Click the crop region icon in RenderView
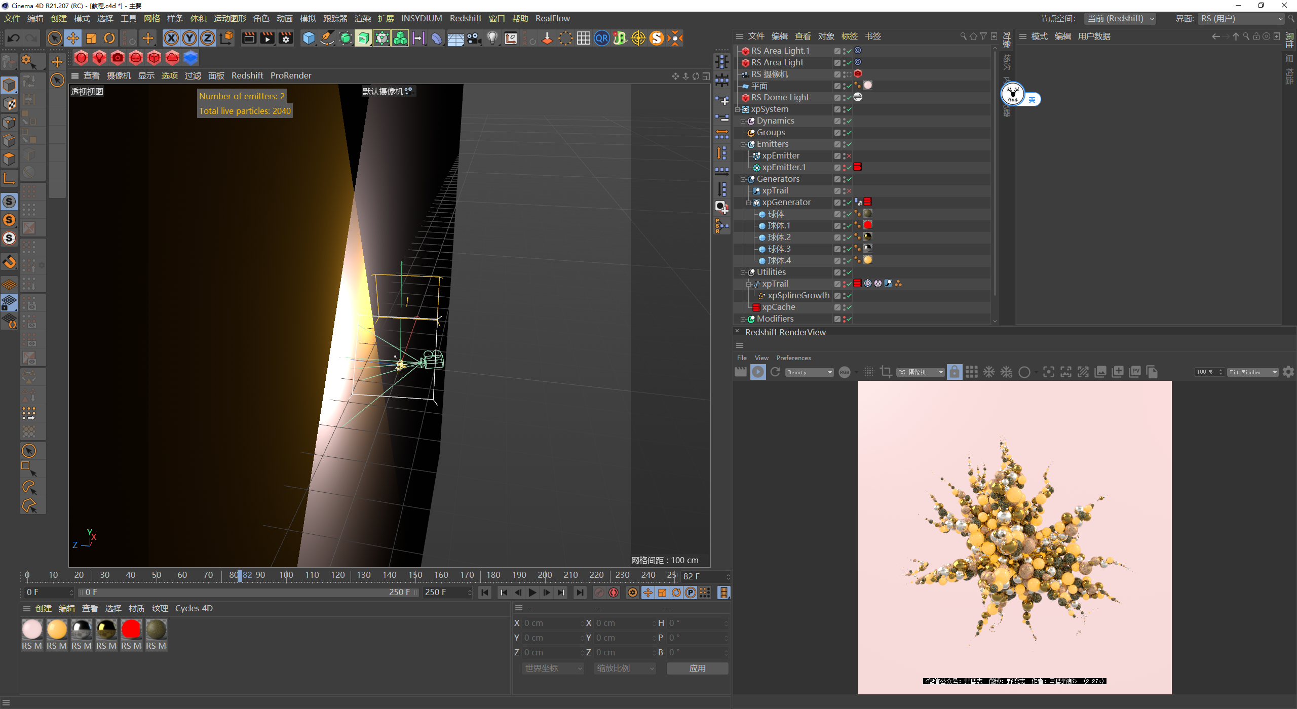This screenshot has height=709, width=1297. [886, 372]
